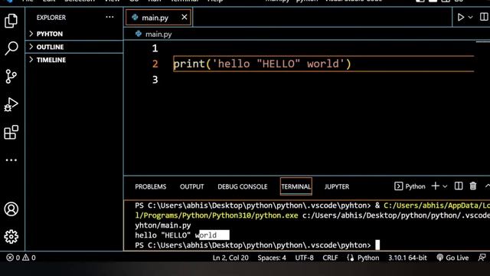Click the terminal output hello "HELLO" world
The width and height of the screenshot is (490, 276).
click(x=175, y=235)
